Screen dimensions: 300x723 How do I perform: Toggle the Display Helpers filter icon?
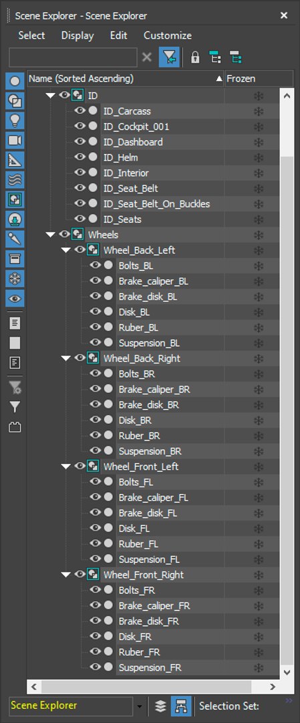[x=15, y=160]
